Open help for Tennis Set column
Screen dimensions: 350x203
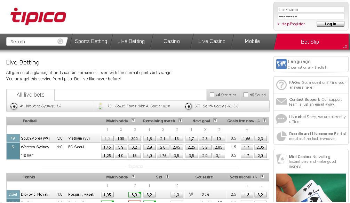167,177
